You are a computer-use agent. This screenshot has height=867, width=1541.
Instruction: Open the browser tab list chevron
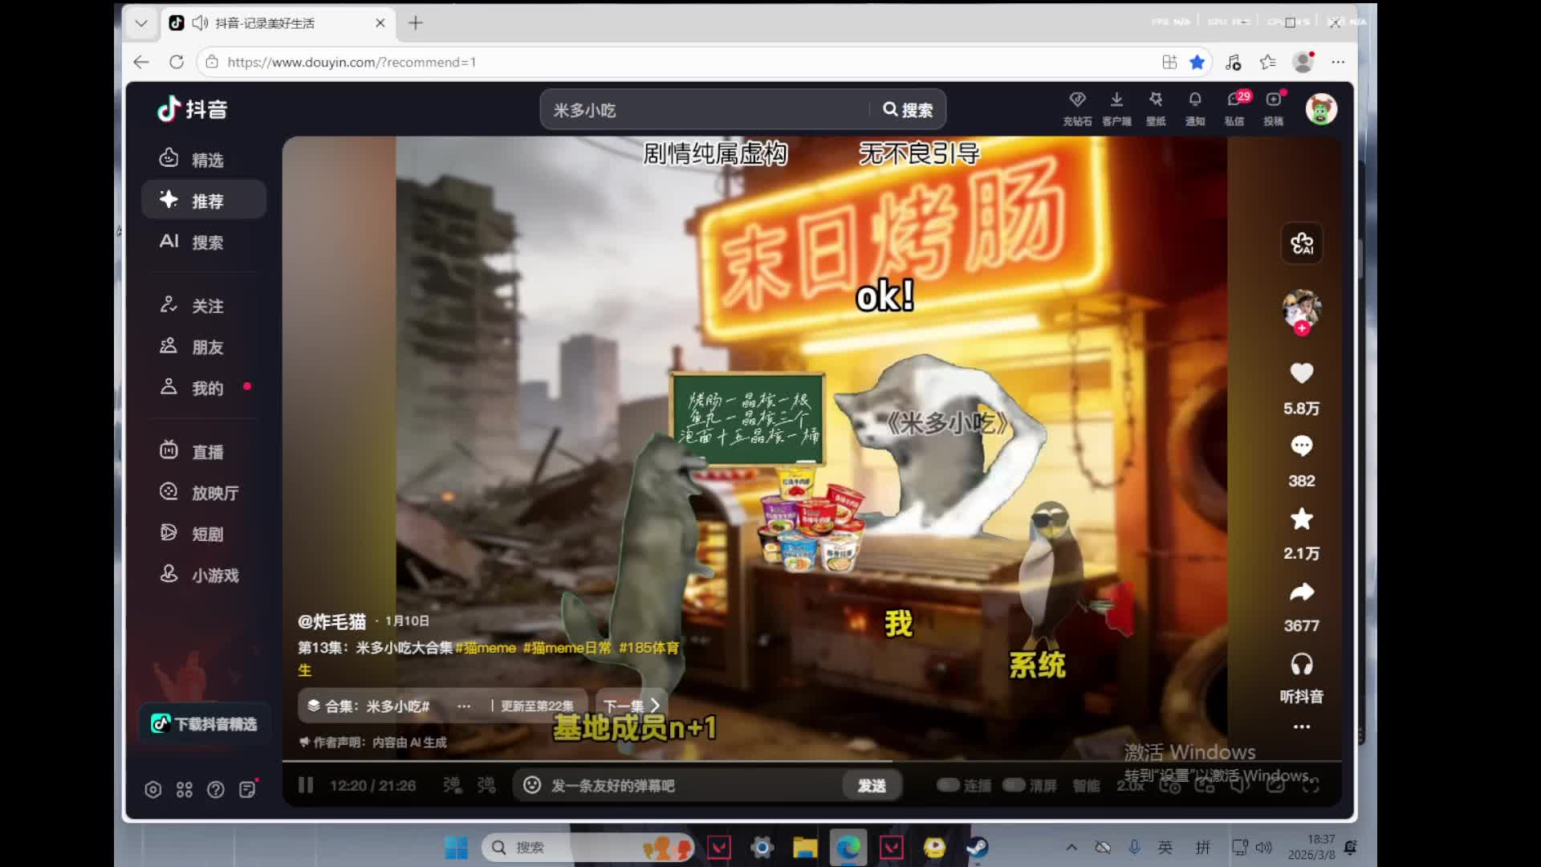pyautogui.click(x=141, y=23)
